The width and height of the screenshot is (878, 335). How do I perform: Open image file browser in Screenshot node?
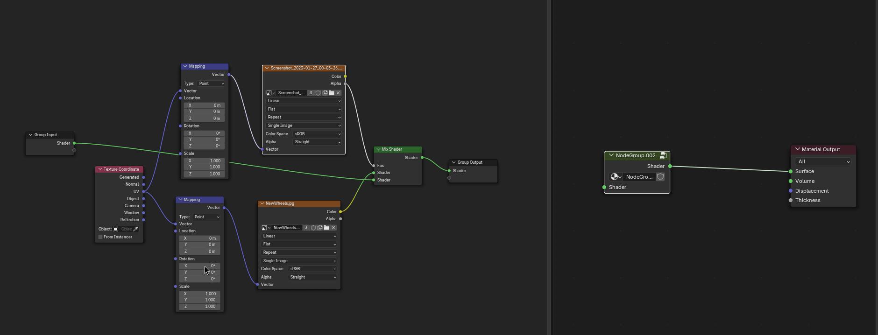point(332,93)
